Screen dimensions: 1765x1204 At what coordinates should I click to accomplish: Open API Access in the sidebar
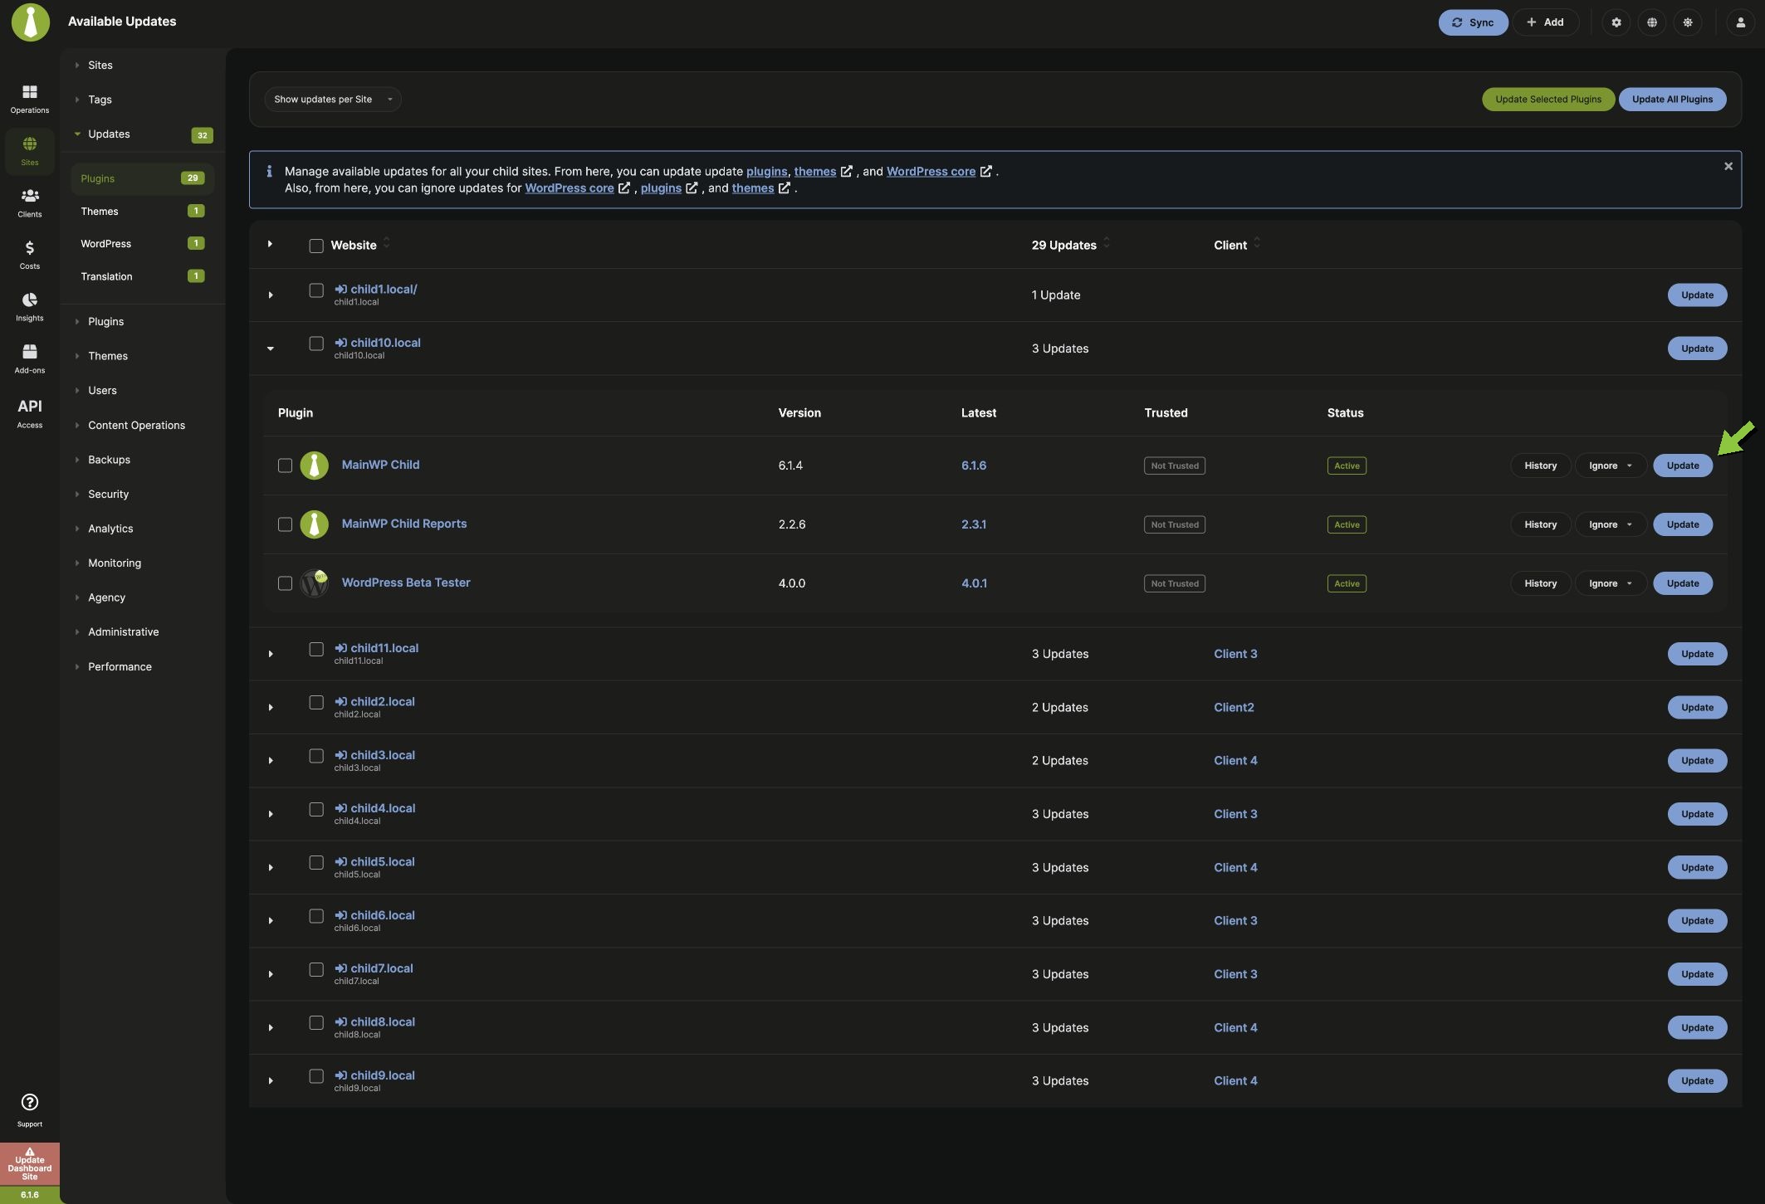tap(30, 412)
